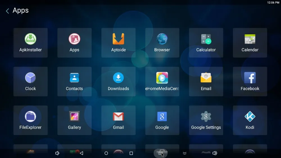The height and width of the screenshot is (158, 281).
Task: Open the Email app
Action: (x=206, y=81)
